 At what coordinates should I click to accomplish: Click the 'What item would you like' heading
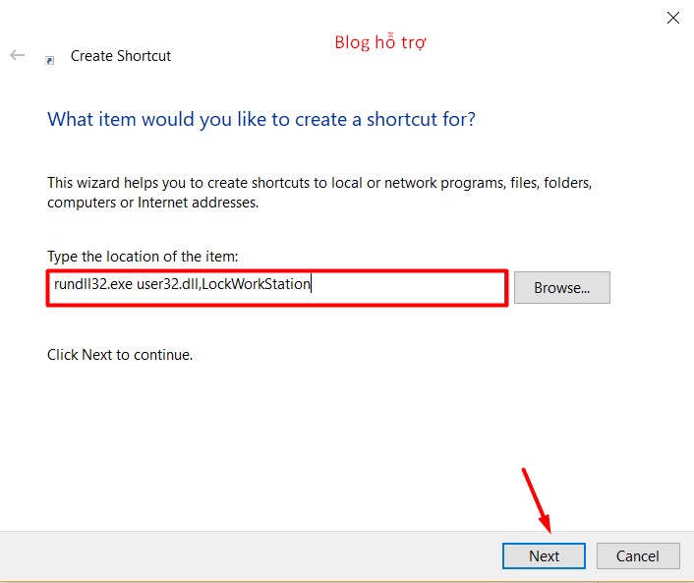(261, 120)
